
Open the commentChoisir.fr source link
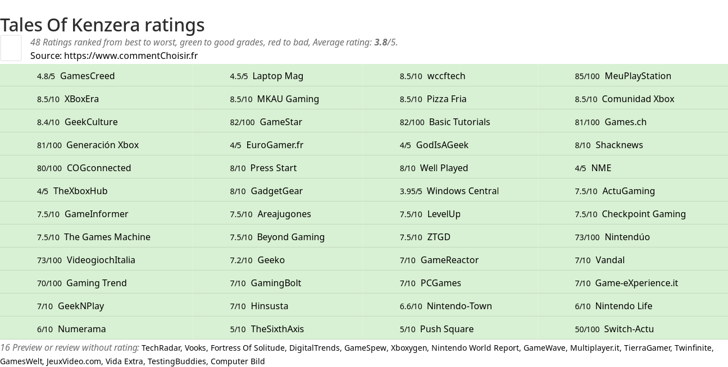(x=131, y=56)
